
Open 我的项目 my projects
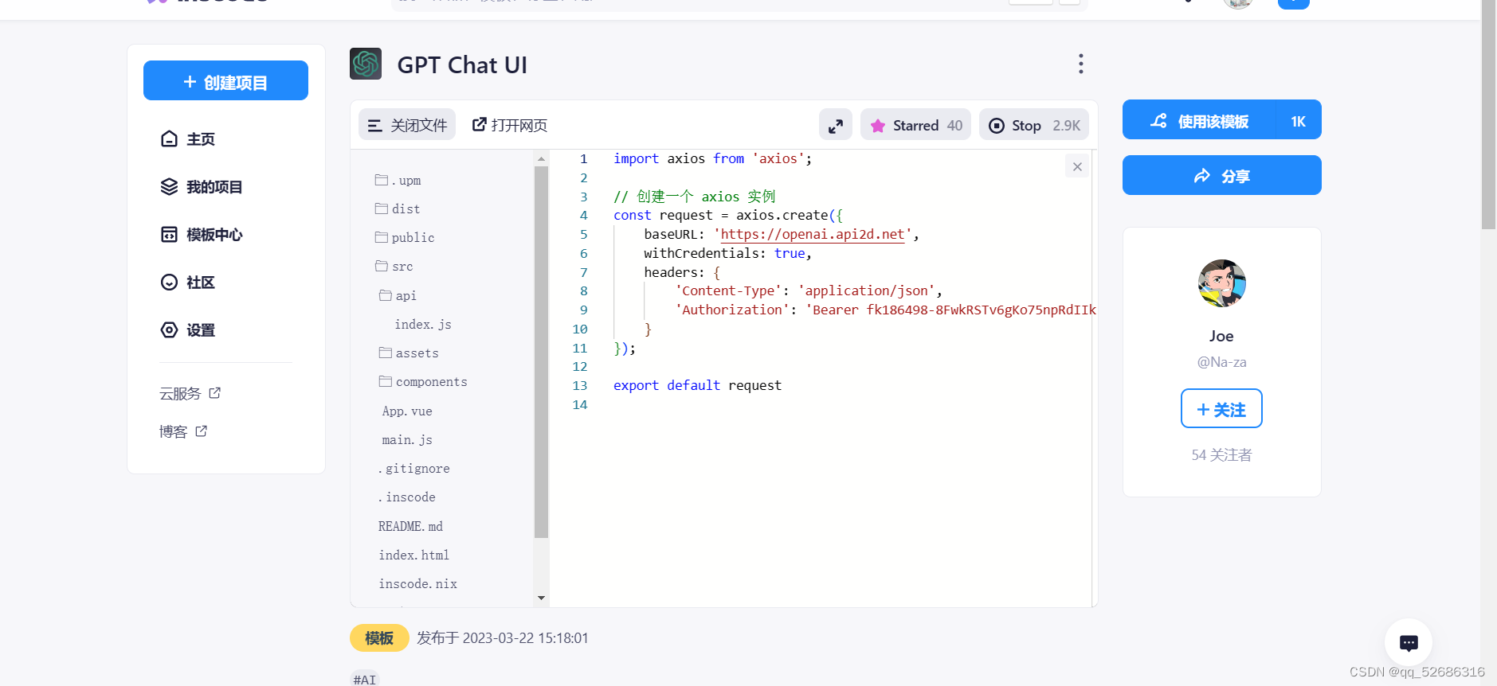coord(201,187)
